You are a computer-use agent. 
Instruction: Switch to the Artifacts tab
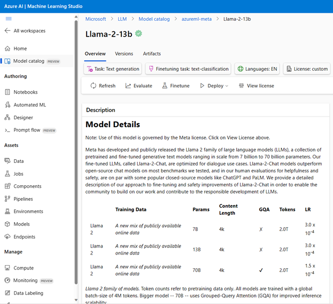click(x=152, y=54)
